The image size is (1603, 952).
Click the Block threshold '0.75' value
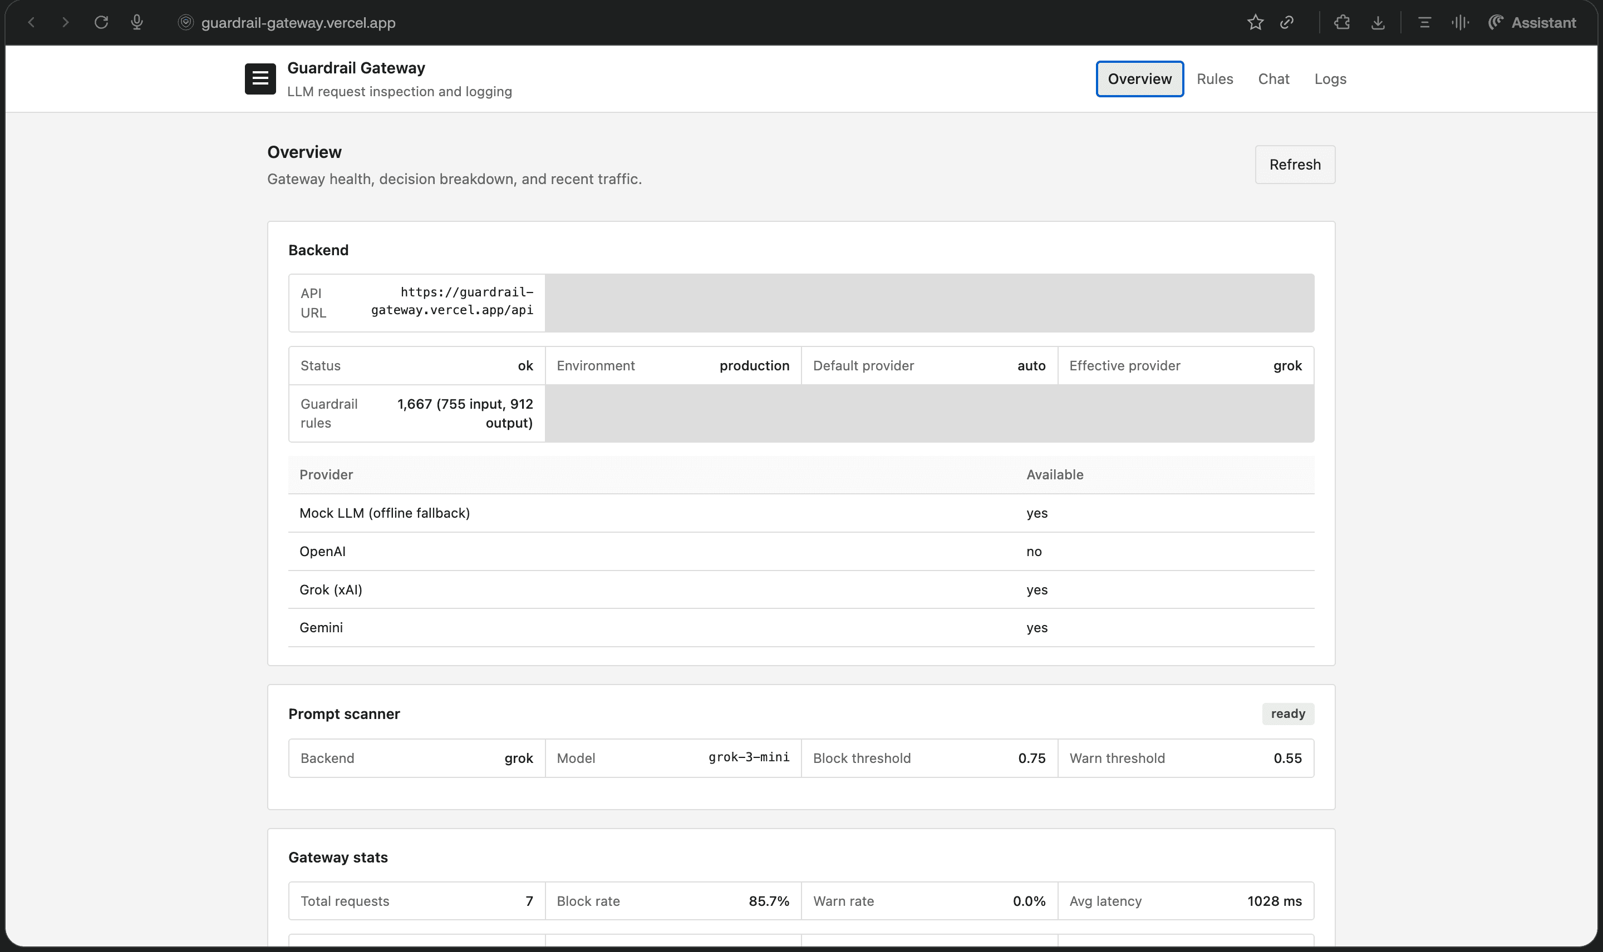pos(1031,758)
